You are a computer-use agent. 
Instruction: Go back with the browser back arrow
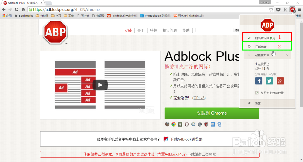coord(4,9)
